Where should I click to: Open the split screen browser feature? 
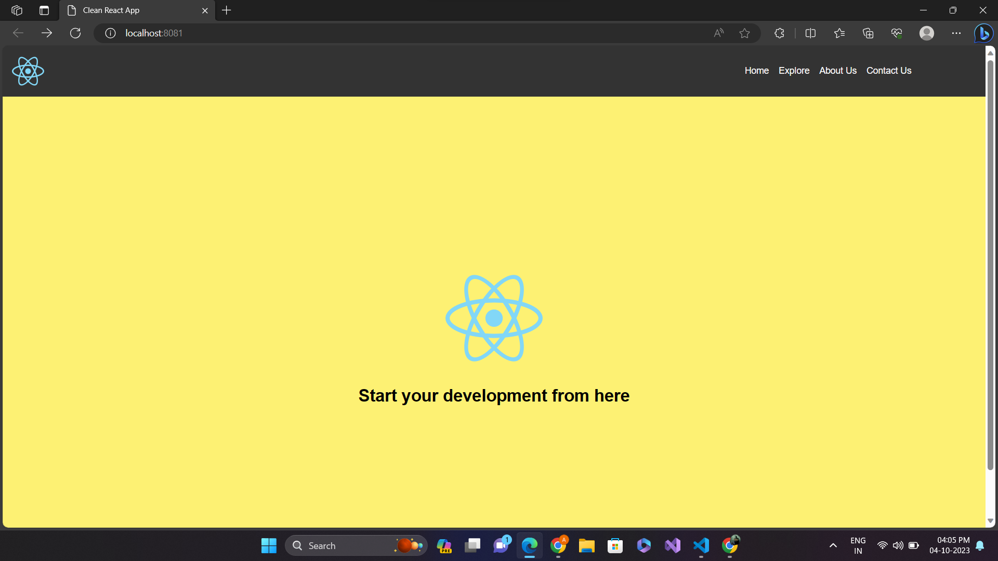click(810, 33)
